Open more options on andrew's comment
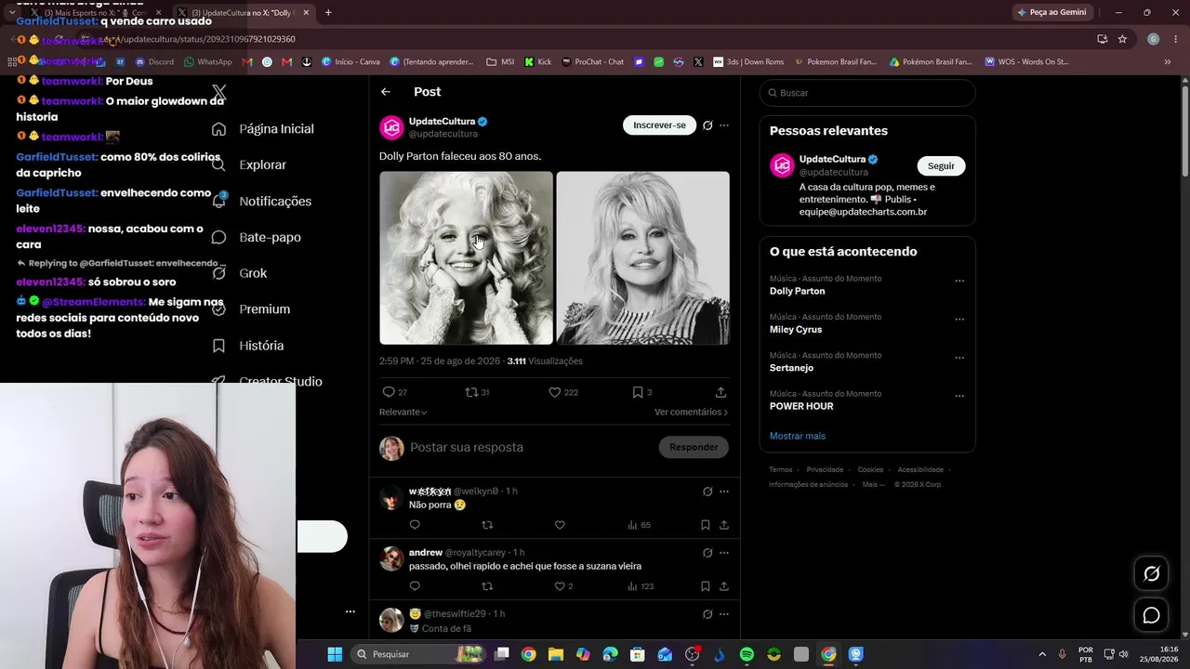The image size is (1190, 669). pyautogui.click(x=724, y=553)
